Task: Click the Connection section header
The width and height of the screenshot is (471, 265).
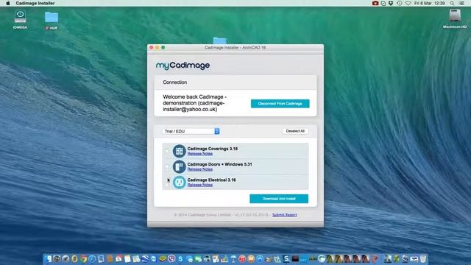Action: pos(235,82)
